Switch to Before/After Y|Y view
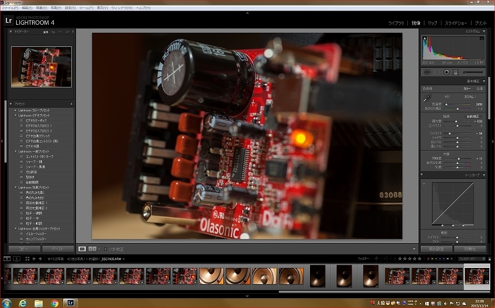495x308 pixels. [x=92, y=249]
